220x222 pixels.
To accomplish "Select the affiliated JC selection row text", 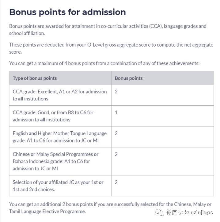I will [x=58, y=186].
